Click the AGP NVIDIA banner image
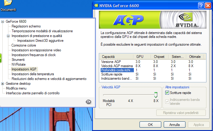This screenshot has height=131, width=213. pos(153,20)
